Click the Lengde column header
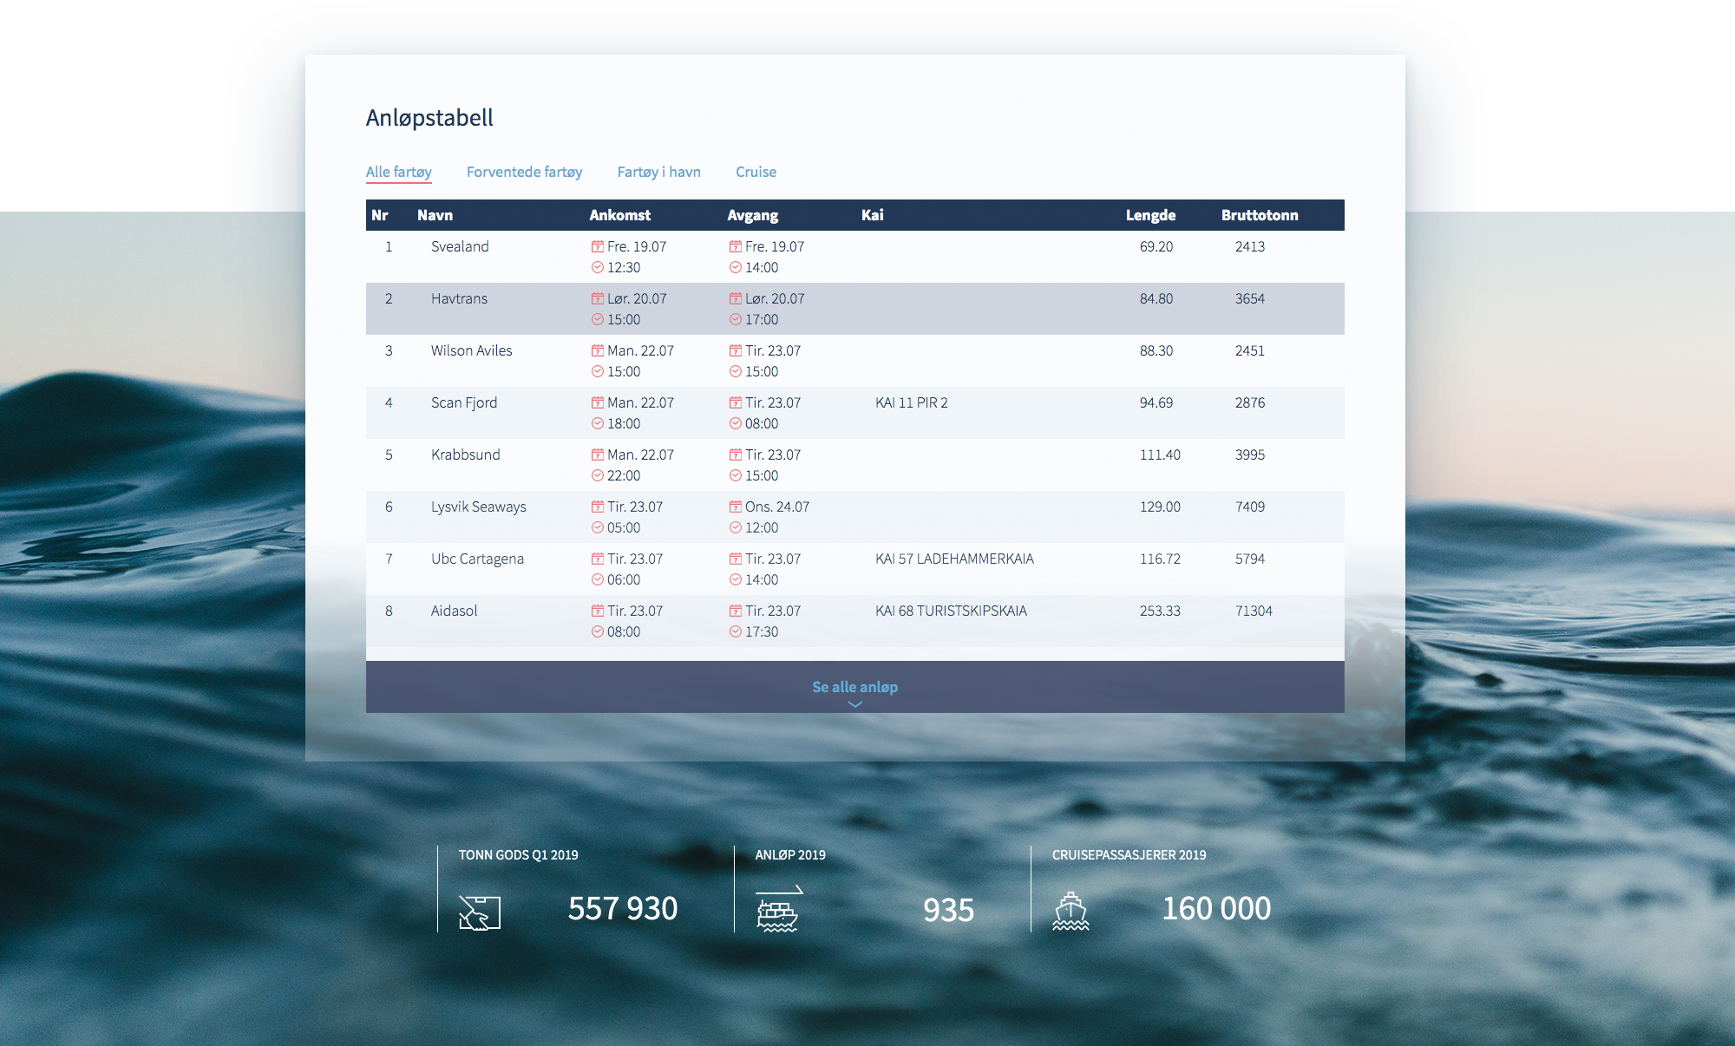The height and width of the screenshot is (1046, 1735). click(1150, 215)
